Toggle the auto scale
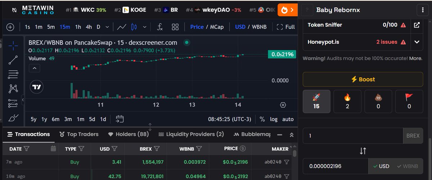Viewport: 432px width, 180px height. 288,119
